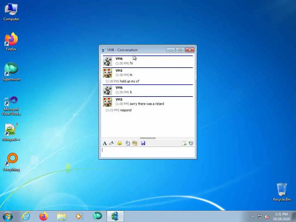Image resolution: width=296 pixels, height=222 pixels.
Task: Click VM1's cat avatar beside the first "hi"
Action: pyautogui.click(x=108, y=73)
